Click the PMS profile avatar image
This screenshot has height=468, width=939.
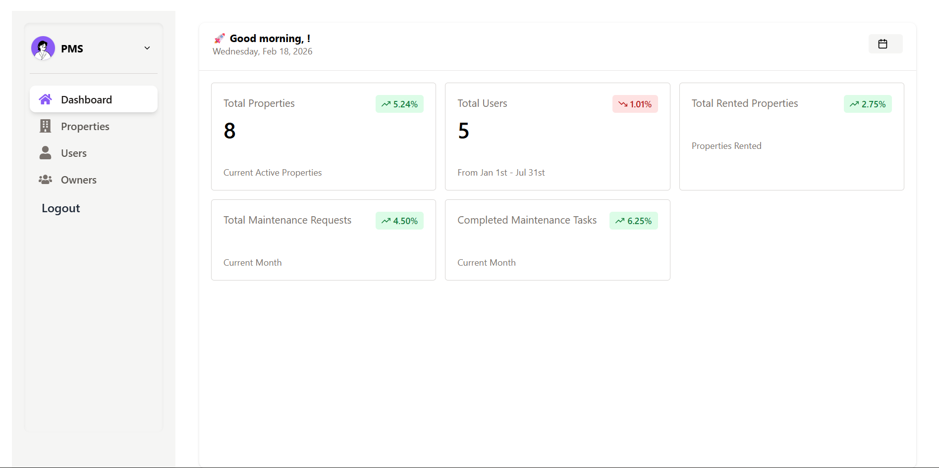43,48
